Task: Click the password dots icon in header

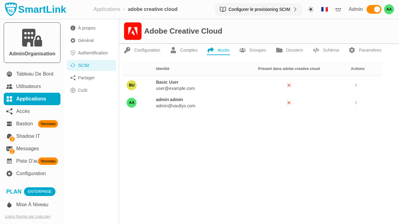Action: coord(338,9)
